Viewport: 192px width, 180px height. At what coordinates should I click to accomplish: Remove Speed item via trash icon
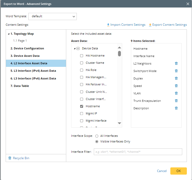176,86
